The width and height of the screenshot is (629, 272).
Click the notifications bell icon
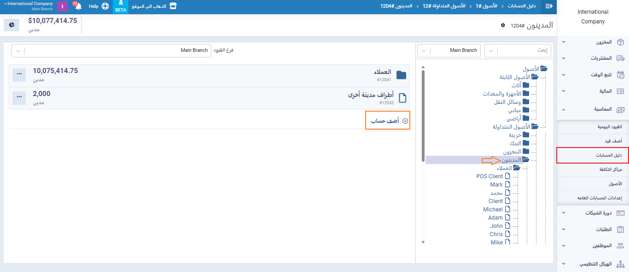tap(78, 6)
